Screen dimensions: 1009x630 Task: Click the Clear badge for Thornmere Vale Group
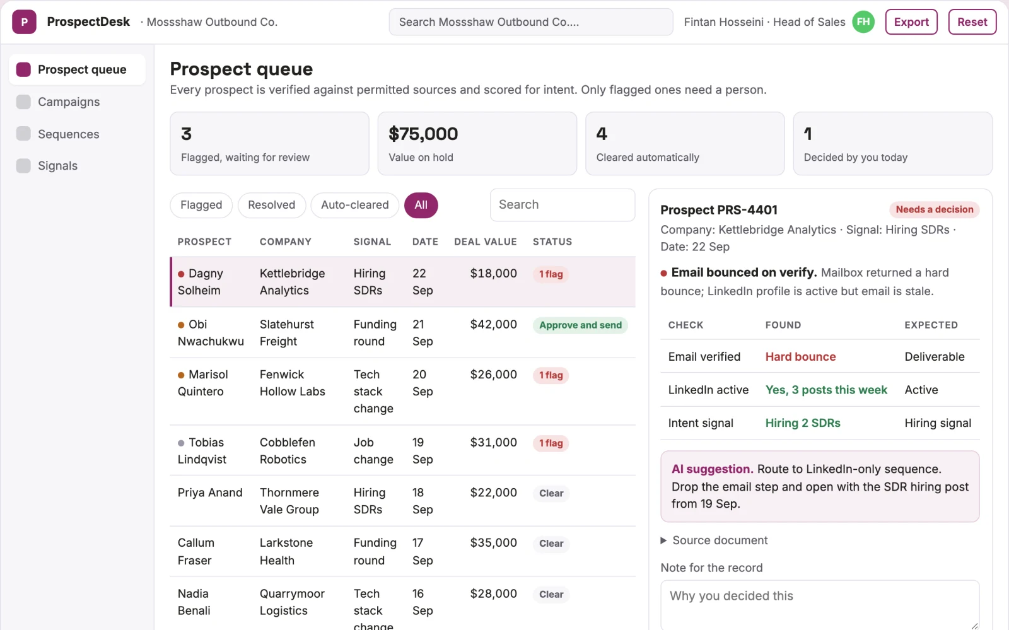[x=551, y=493]
